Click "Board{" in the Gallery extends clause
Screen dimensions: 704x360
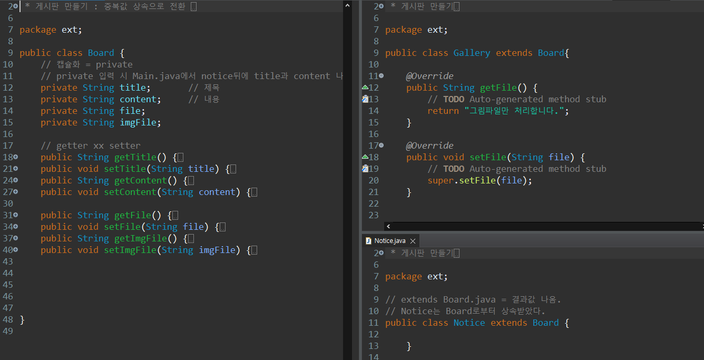pyautogui.click(x=554, y=53)
